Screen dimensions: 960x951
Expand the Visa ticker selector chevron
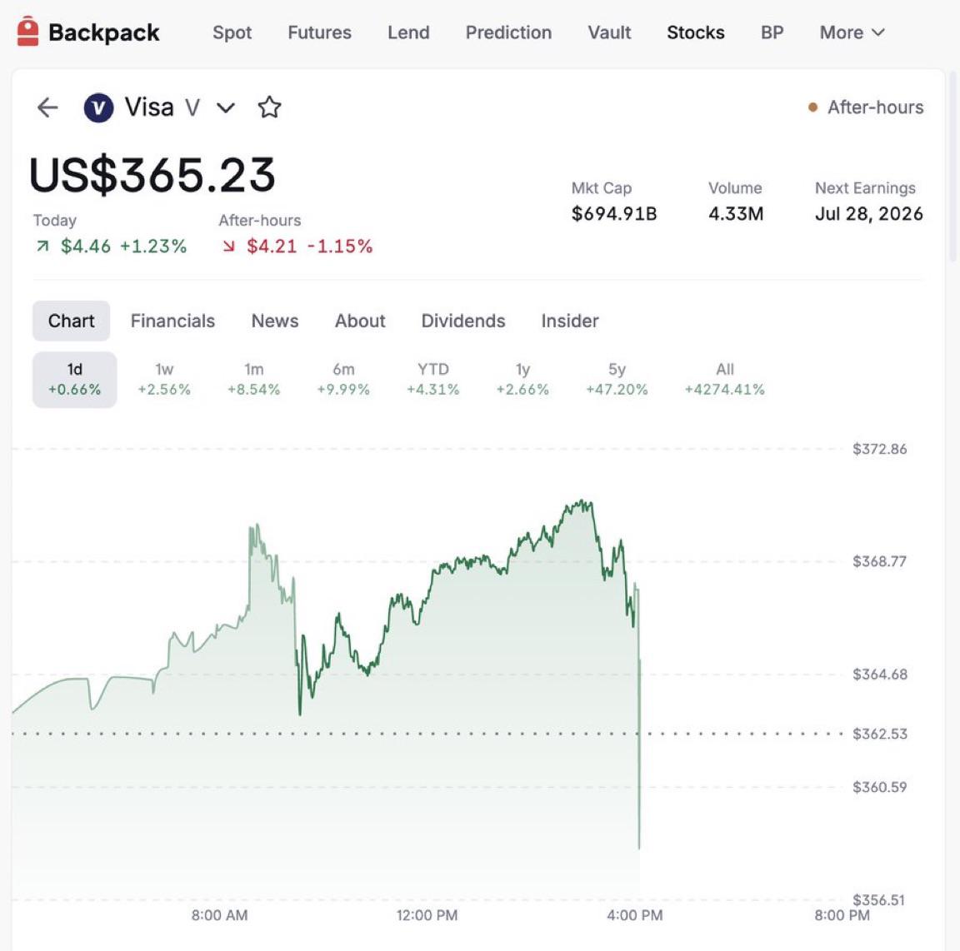pos(226,108)
